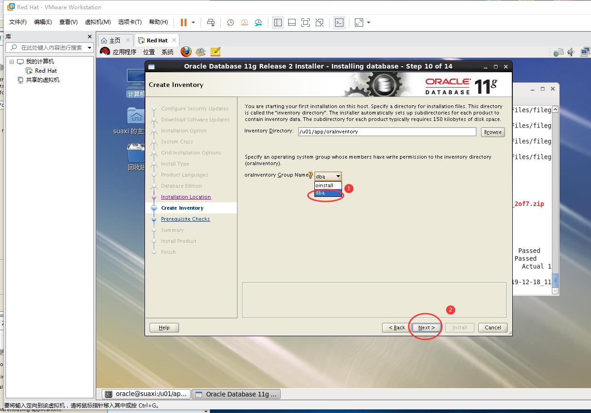The image size is (591, 413).
Task: Open the 查看(V) menu
Action: coord(68,22)
